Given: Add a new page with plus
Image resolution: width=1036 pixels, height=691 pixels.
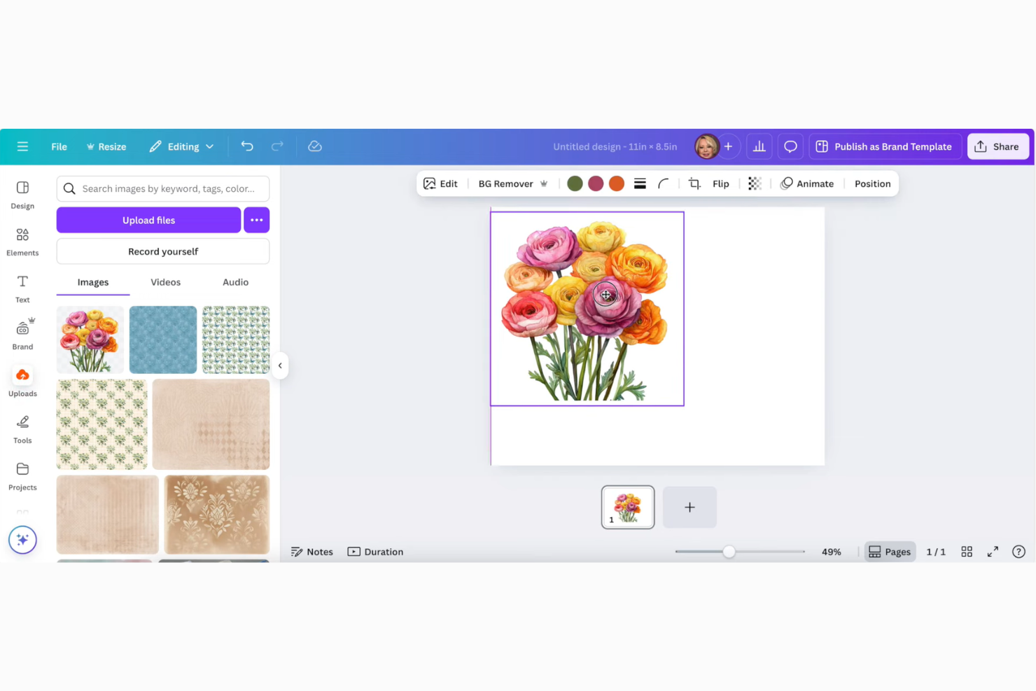Looking at the screenshot, I should 689,507.
